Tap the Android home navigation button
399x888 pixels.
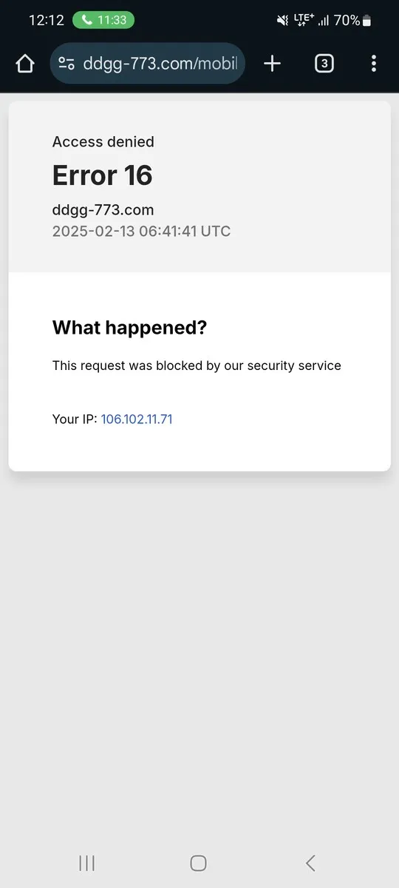[x=198, y=863]
